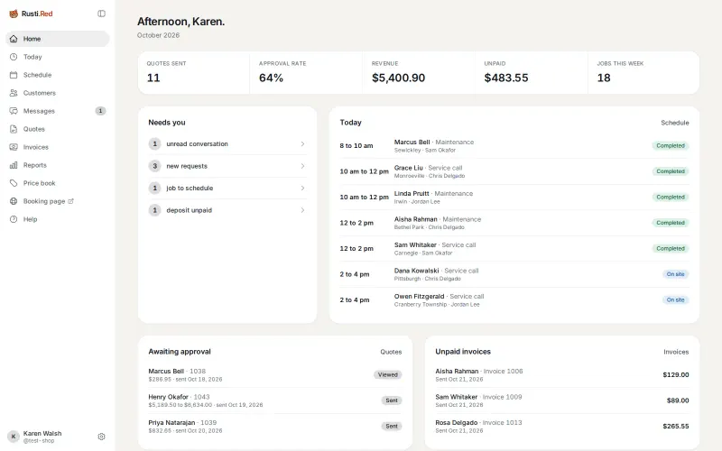Screen dimensions: 722x451
Task: Open Sam Whitaker Invoice 1009
Action: point(561,400)
